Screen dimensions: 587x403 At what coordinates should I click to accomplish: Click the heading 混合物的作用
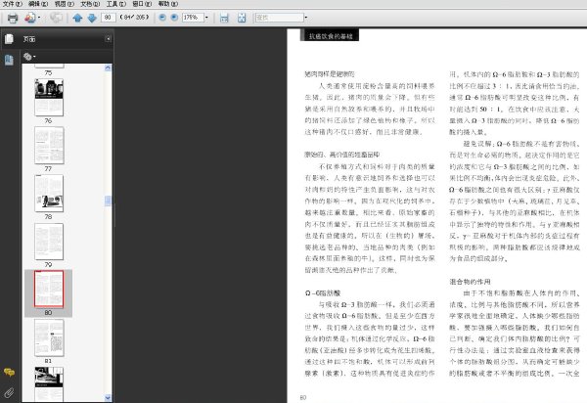point(470,282)
